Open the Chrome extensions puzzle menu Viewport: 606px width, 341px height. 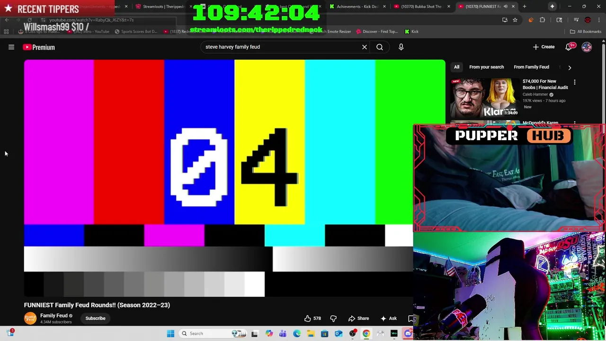(543, 20)
